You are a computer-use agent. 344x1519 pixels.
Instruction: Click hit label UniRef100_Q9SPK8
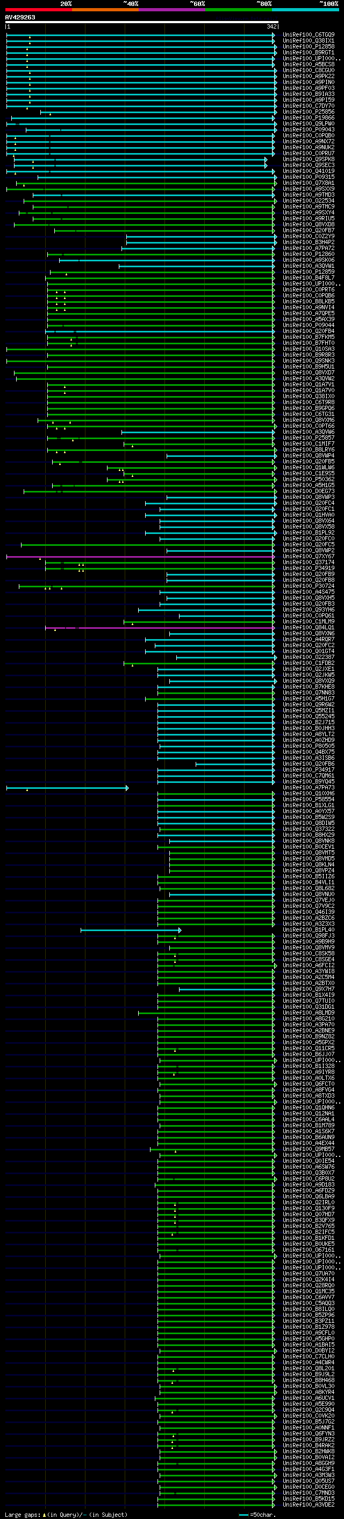click(309, 159)
